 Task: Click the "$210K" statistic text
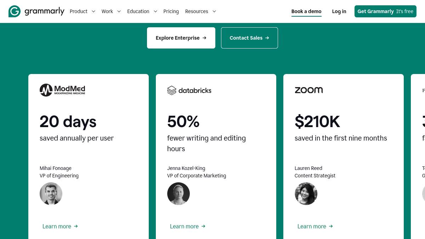(x=317, y=122)
